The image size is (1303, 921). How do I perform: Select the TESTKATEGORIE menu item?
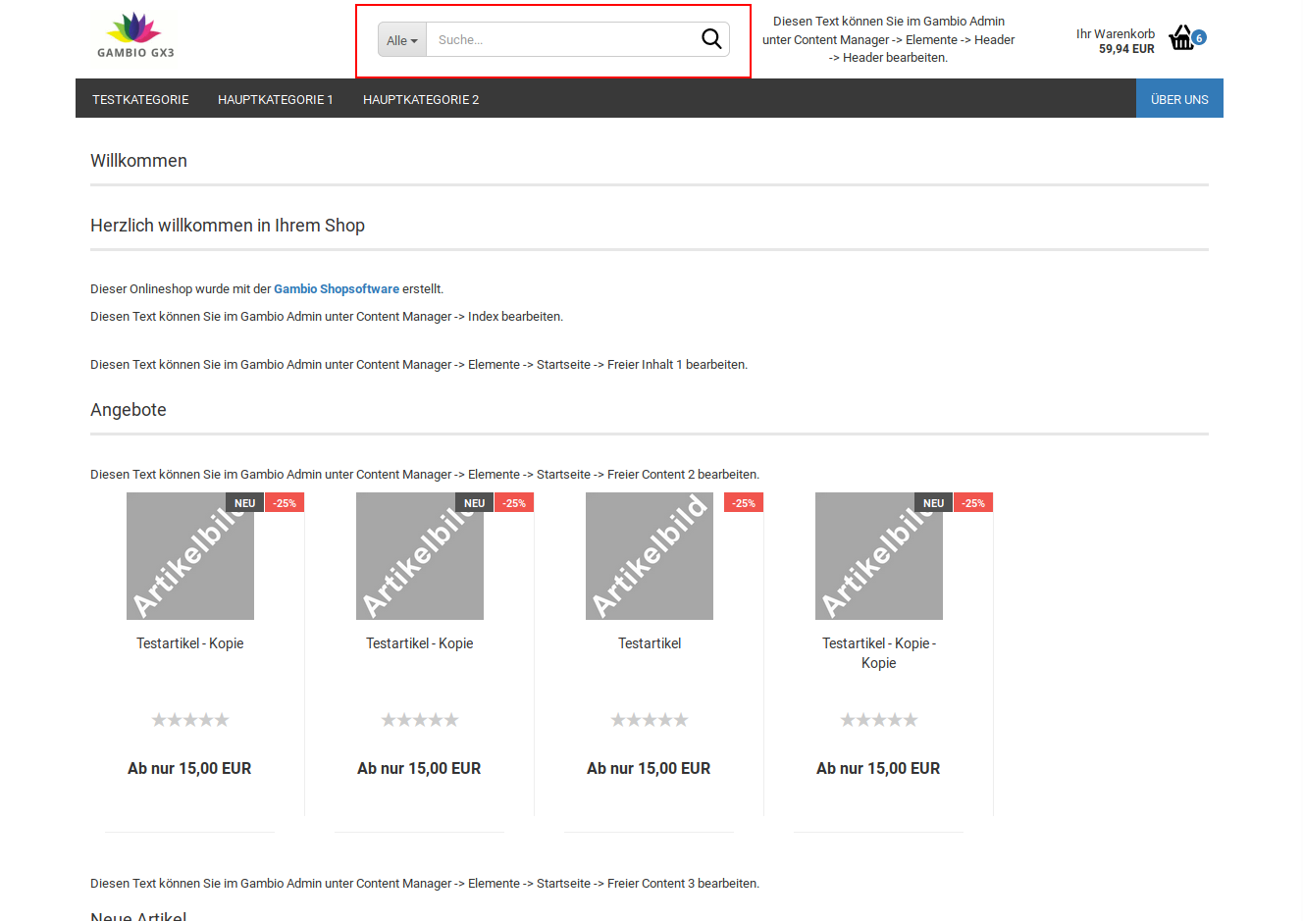(x=139, y=99)
